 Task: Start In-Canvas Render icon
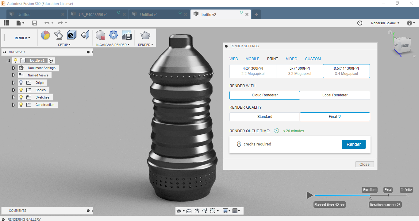[100, 35]
